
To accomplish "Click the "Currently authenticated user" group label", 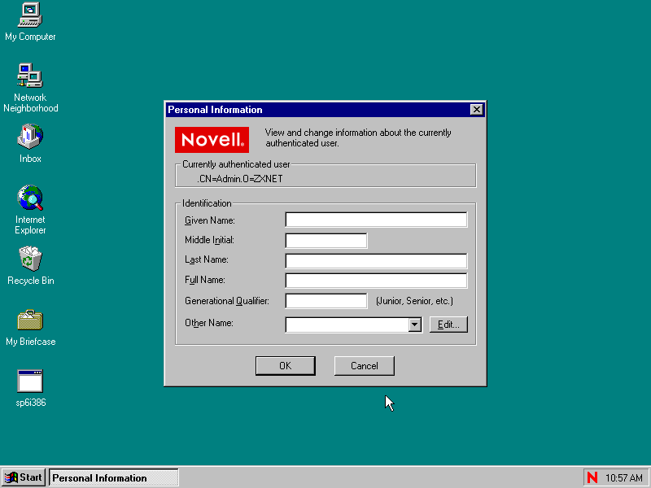I will pyautogui.click(x=236, y=164).
